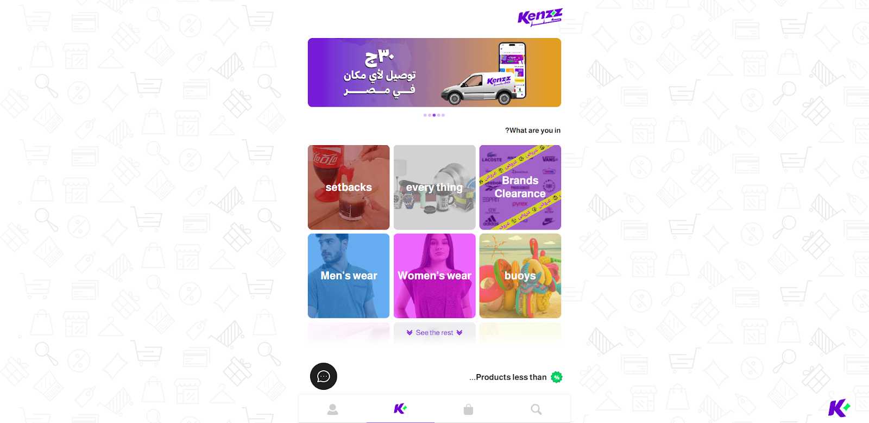Click the left chevron beside See the rest
Viewport: 869px width, 423px height.
point(410,333)
